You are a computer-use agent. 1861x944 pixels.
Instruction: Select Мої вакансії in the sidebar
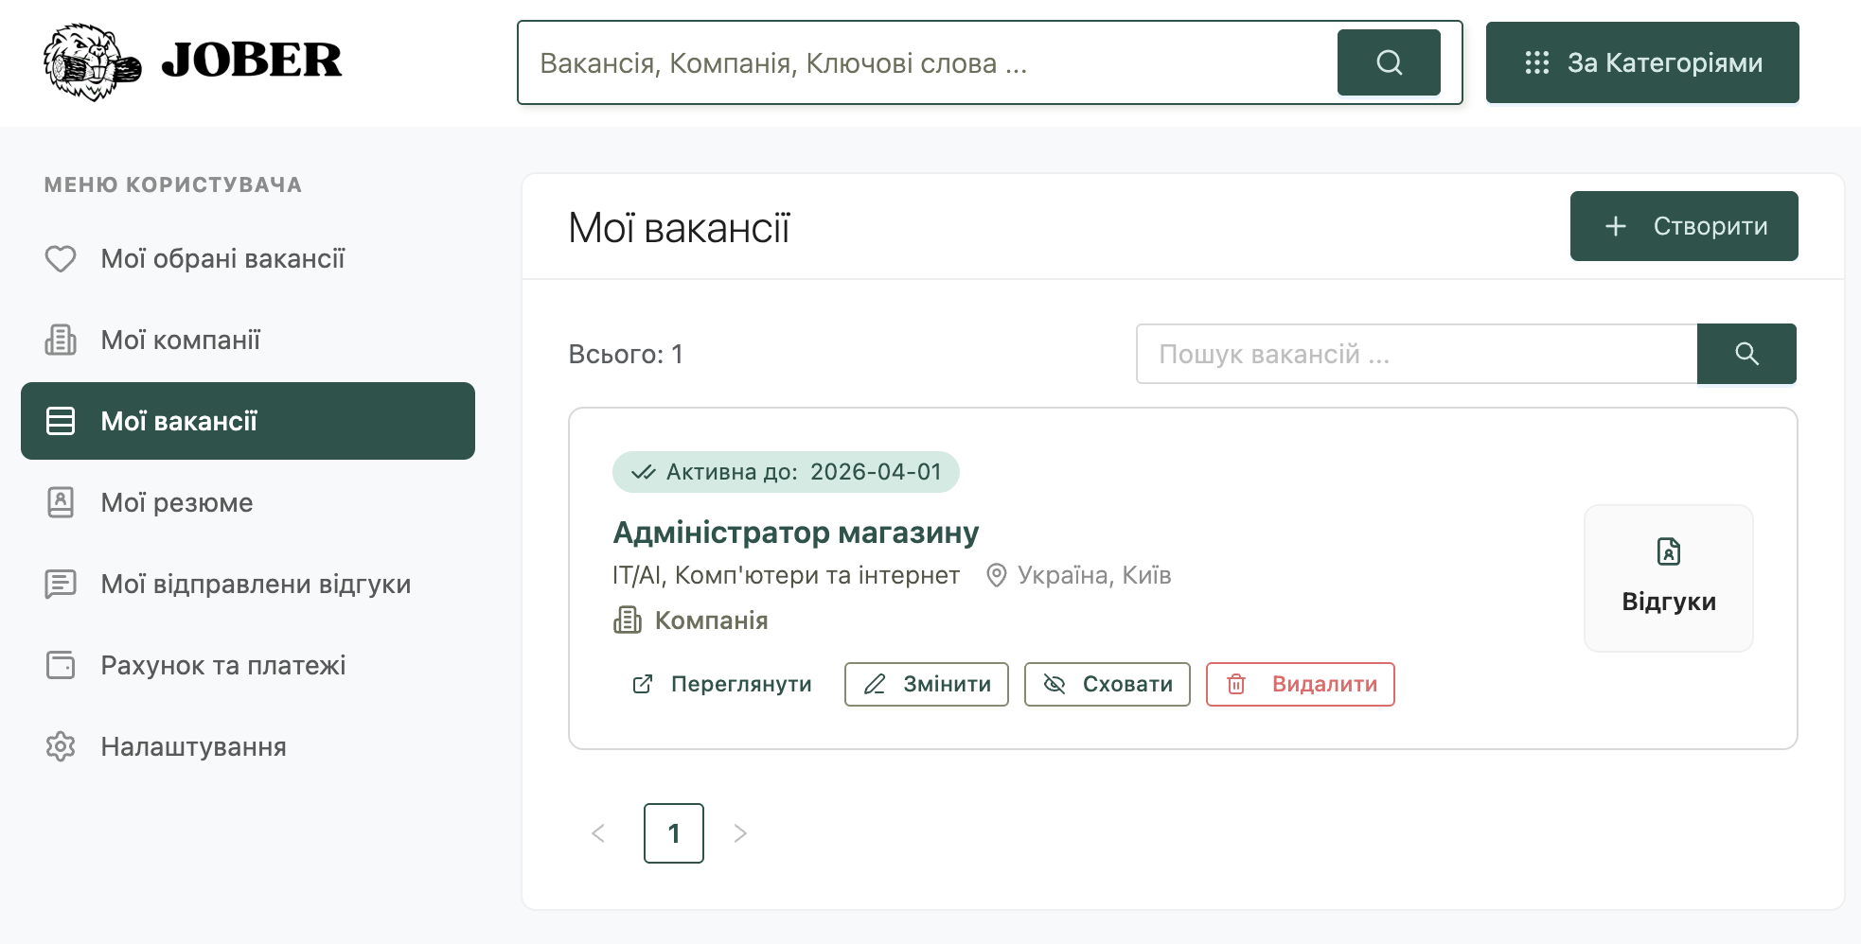pyautogui.click(x=248, y=421)
